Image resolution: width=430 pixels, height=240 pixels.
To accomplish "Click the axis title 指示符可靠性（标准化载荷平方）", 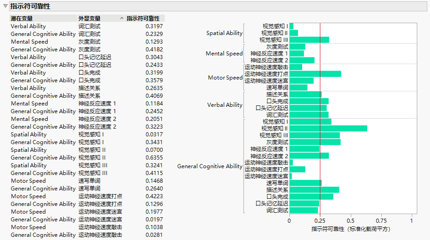I will 351,229.
